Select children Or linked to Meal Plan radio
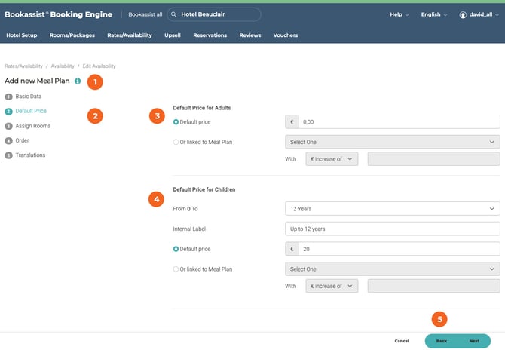Viewport: 505px width, 350px height. point(176,269)
